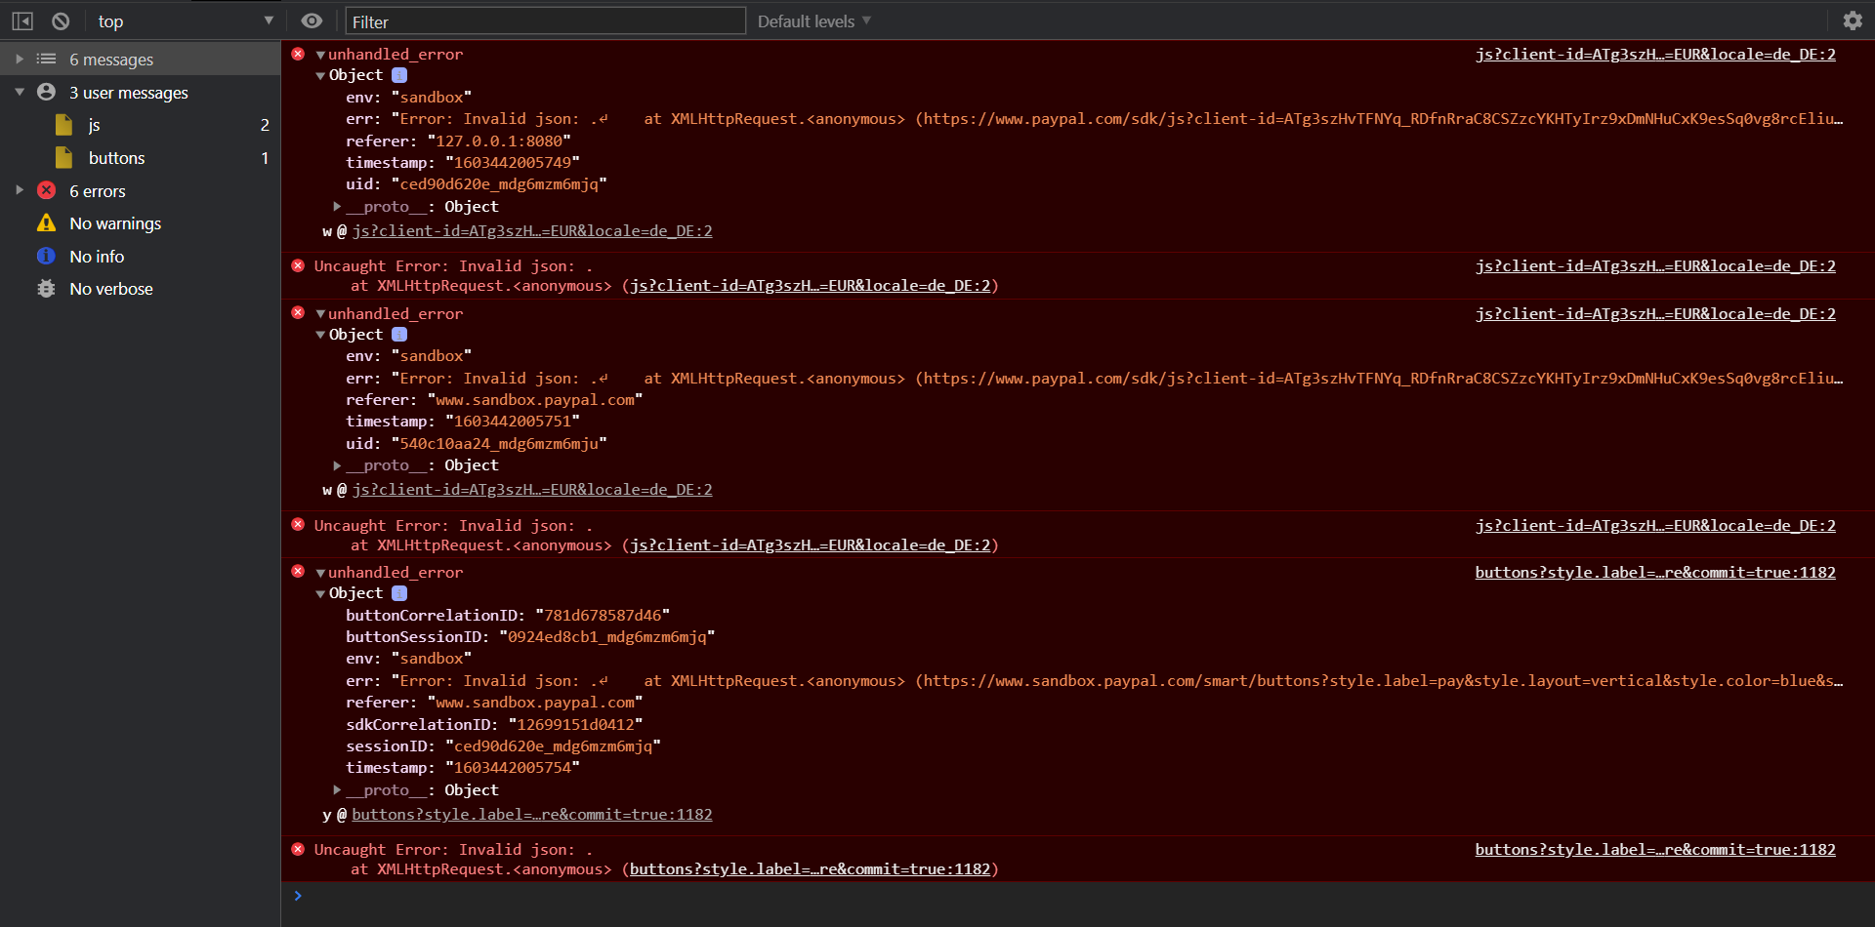Select the "js" source entry in the sidebar
Image resolution: width=1875 pixels, height=927 pixels.
point(141,125)
